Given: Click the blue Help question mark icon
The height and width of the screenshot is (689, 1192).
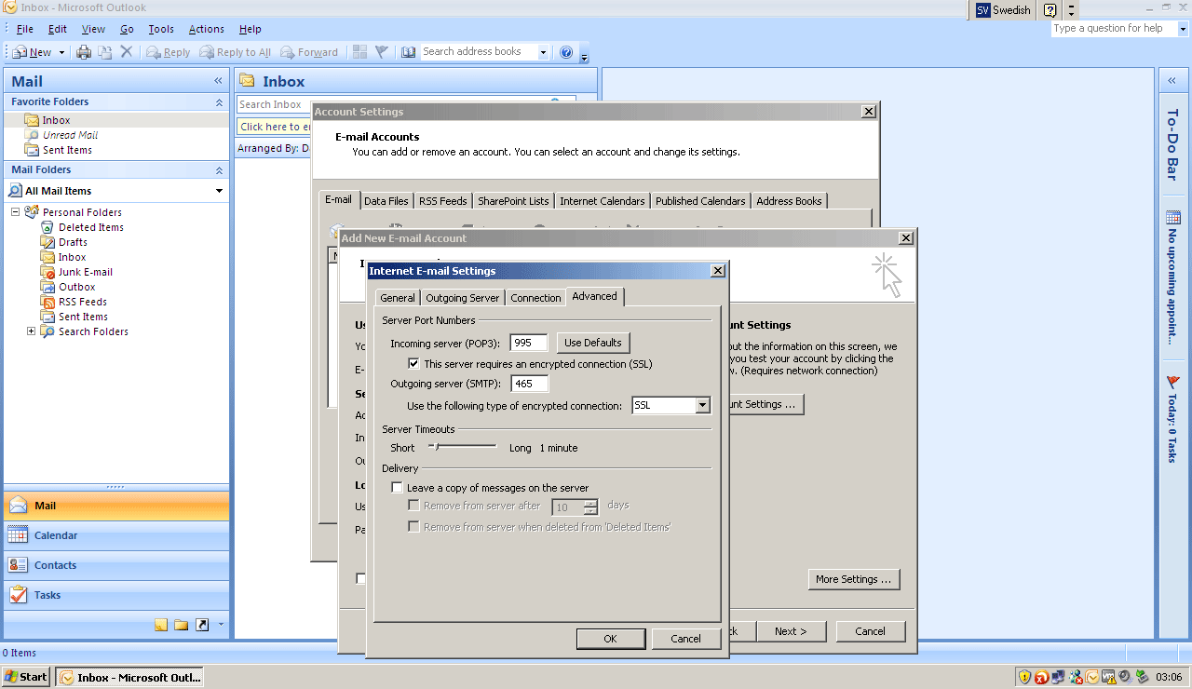Looking at the screenshot, I should click(x=566, y=52).
